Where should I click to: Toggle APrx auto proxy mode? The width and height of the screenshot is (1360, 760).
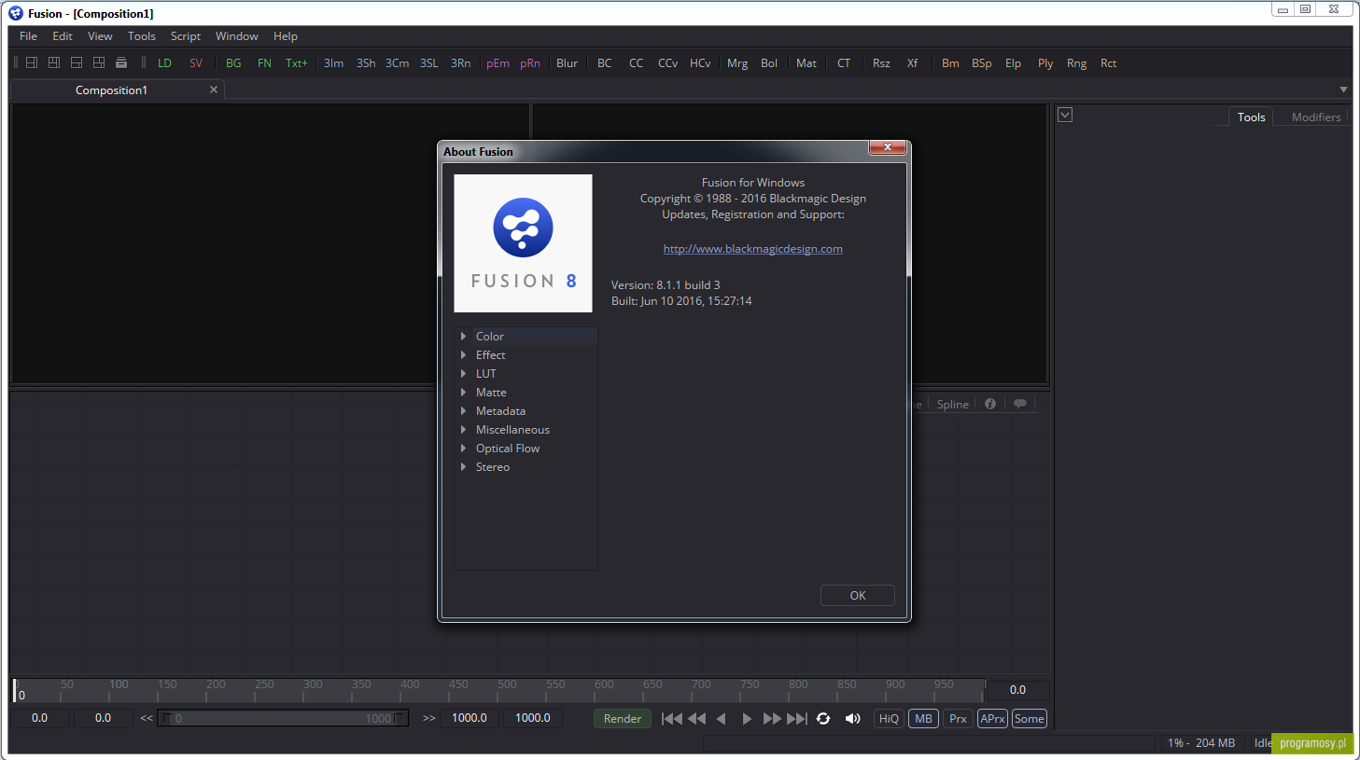pos(992,718)
